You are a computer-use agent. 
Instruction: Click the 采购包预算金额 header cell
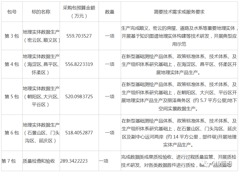pyautogui.click(x=79, y=12)
